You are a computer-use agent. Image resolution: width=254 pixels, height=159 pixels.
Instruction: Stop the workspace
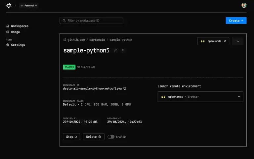pyautogui.click(x=71, y=137)
